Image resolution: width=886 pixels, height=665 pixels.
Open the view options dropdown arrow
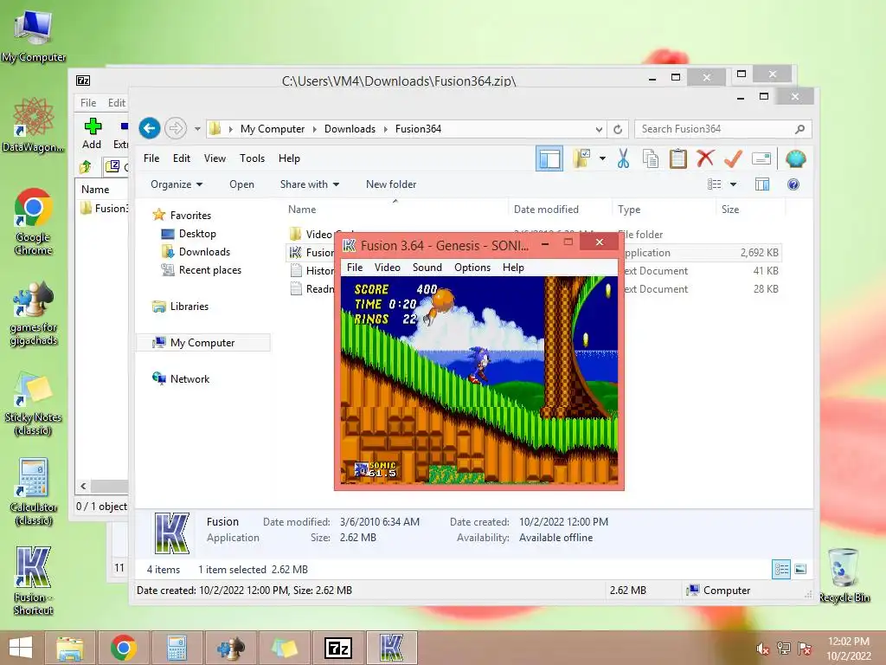(x=733, y=184)
